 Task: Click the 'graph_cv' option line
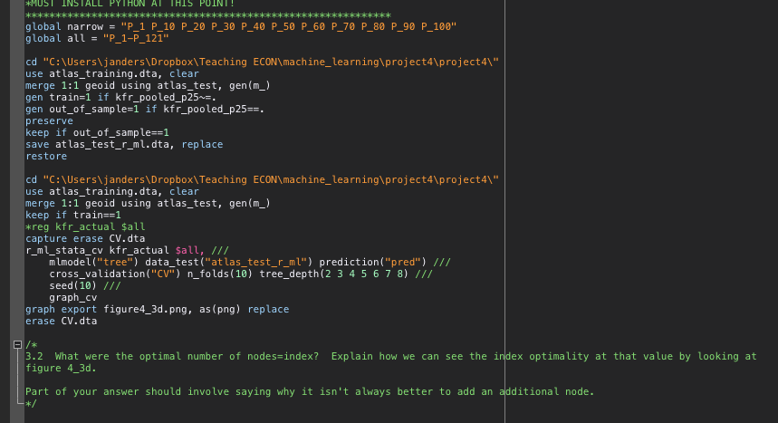[x=73, y=297]
